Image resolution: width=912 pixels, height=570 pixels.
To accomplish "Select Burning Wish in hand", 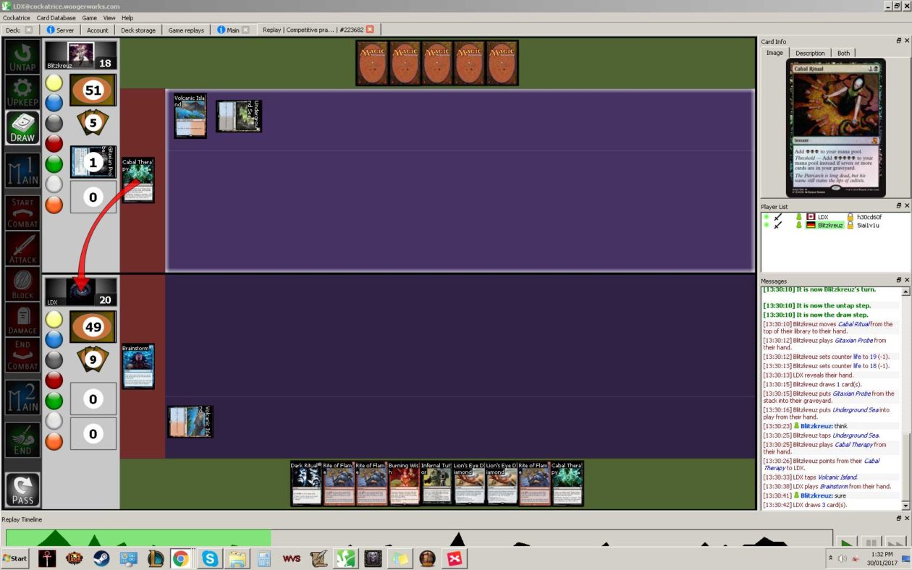I will click(404, 483).
